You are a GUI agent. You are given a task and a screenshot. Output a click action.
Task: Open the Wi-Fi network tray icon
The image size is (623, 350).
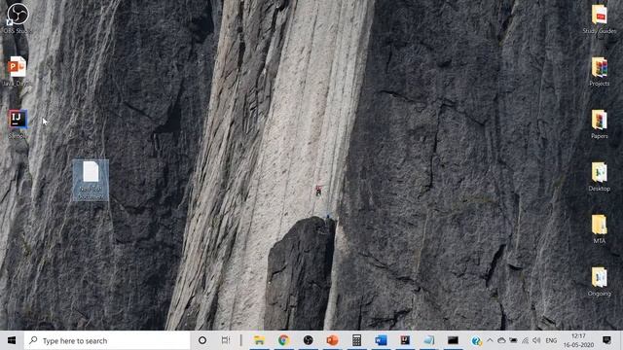[526, 340]
